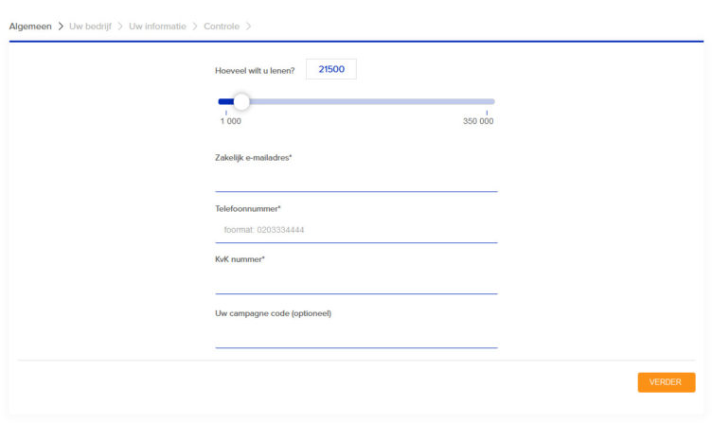Go to the Uw bedrijf step
Image resolution: width=712 pixels, height=423 pixels.
[x=90, y=26]
